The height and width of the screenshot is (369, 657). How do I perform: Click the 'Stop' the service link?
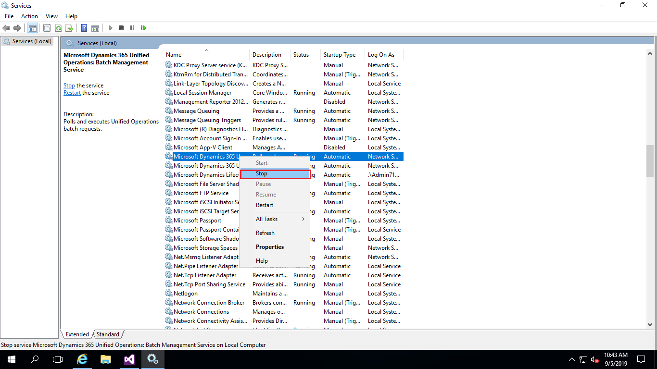tap(69, 86)
